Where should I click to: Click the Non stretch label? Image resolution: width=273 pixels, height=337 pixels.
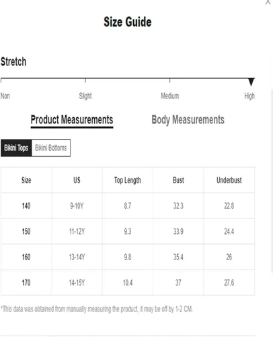[x=5, y=96]
